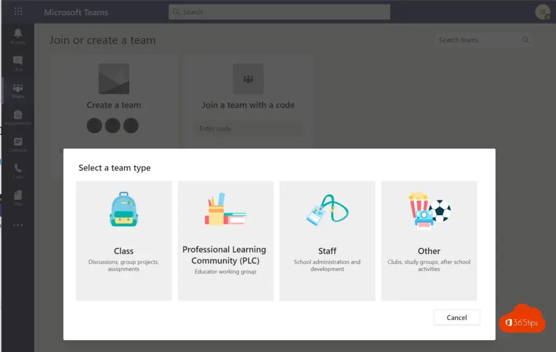
Task: Open Teams in the left sidebar
Action: click(18, 91)
